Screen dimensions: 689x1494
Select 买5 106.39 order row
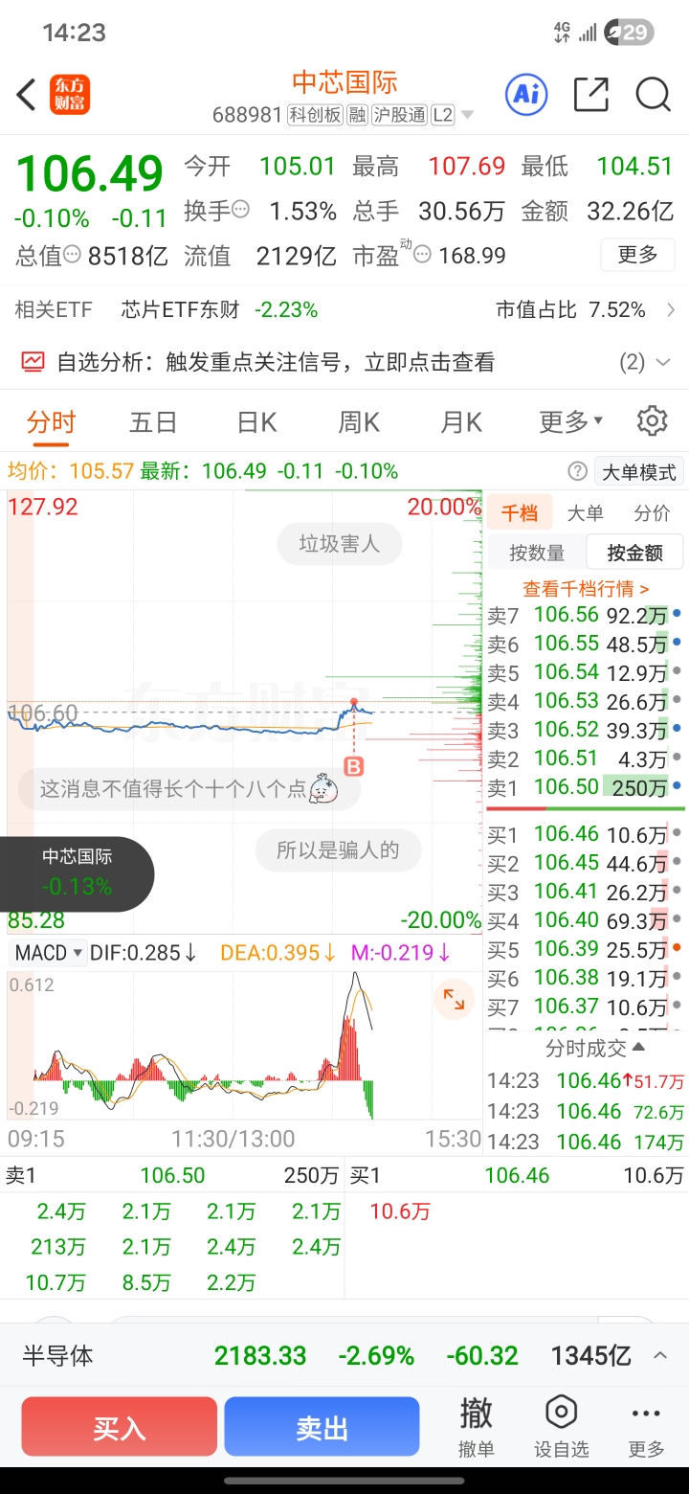[x=586, y=950]
